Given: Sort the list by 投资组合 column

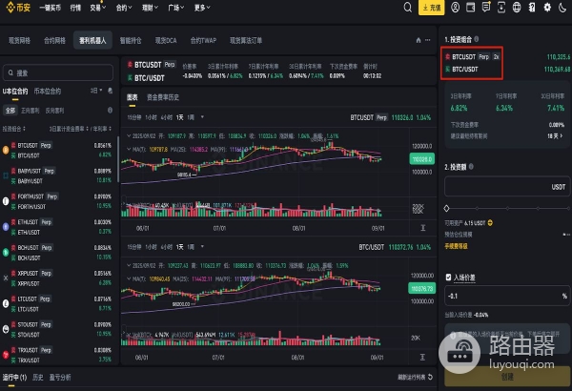Looking at the screenshot, I should click(x=14, y=129).
